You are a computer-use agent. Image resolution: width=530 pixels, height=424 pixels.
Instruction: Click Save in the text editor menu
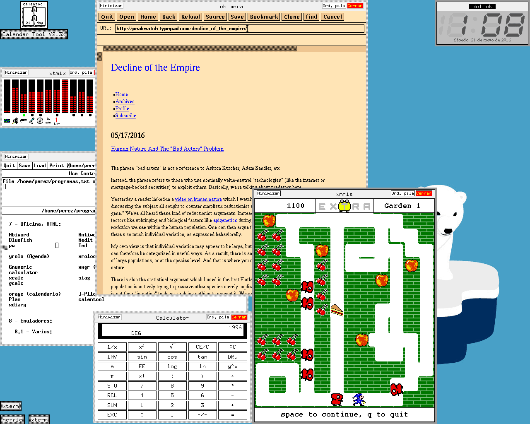(x=24, y=166)
